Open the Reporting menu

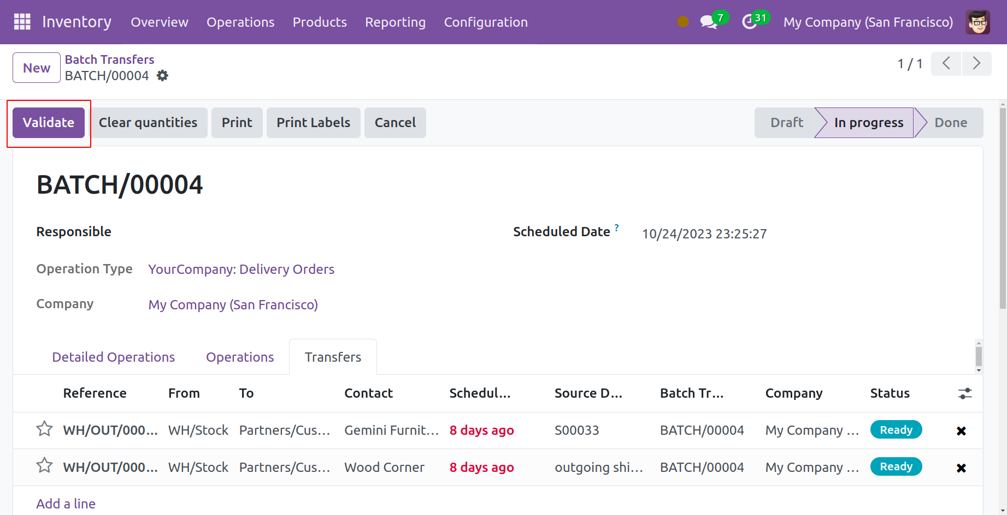395,22
